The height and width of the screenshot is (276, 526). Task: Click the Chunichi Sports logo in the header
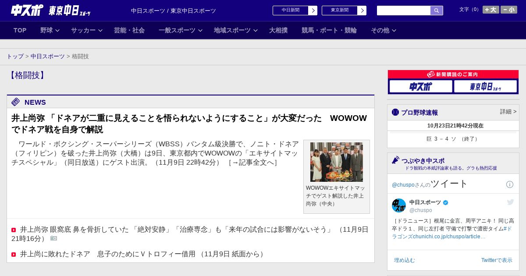tap(27, 10)
